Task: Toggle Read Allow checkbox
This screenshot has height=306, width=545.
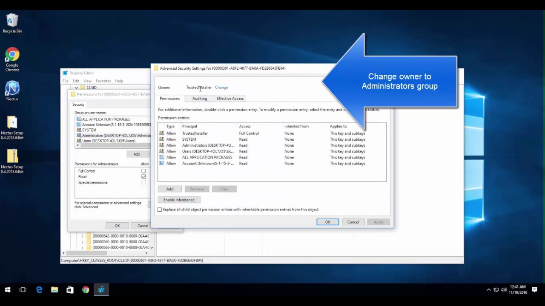Action: click(x=143, y=177)
